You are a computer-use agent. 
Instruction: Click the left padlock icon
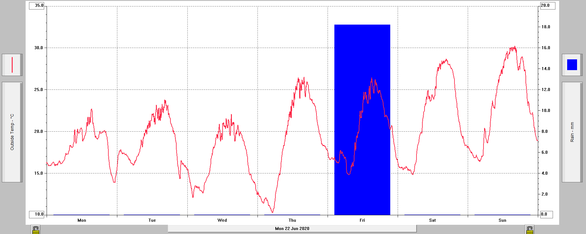[36, 230]
